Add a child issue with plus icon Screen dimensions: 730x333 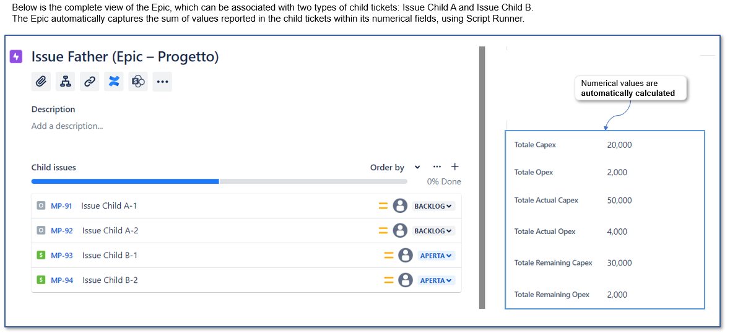(455, 166)
